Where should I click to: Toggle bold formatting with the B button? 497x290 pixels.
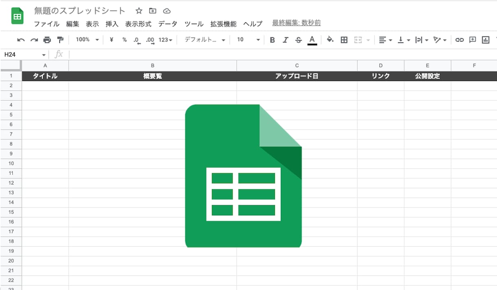(273, 40)
